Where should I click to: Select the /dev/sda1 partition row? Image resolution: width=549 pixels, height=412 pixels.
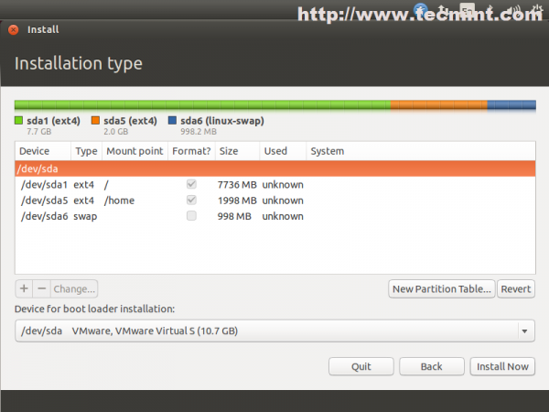pos(274,185)
